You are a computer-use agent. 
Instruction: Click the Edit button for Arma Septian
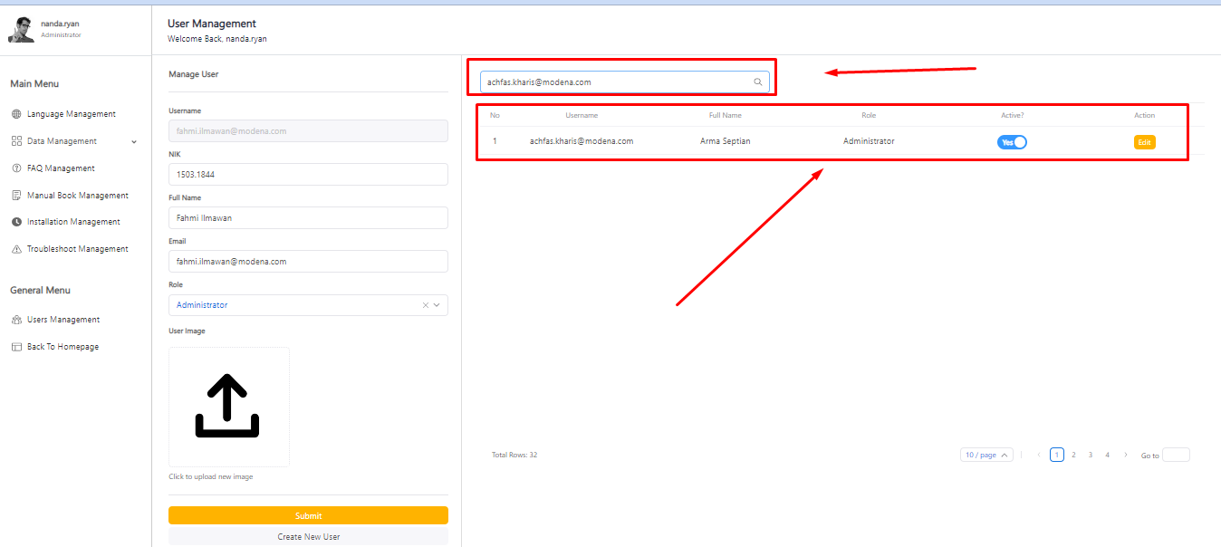click(x=1144, y=142)
